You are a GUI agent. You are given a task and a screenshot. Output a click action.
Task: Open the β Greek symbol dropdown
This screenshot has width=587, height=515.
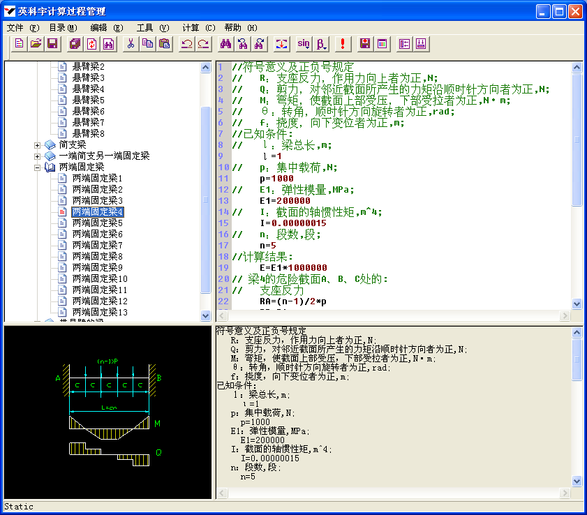[322, 44]
